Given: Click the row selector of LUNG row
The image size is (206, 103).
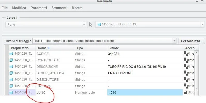Looking at the screenshot, I should point(6,92).
